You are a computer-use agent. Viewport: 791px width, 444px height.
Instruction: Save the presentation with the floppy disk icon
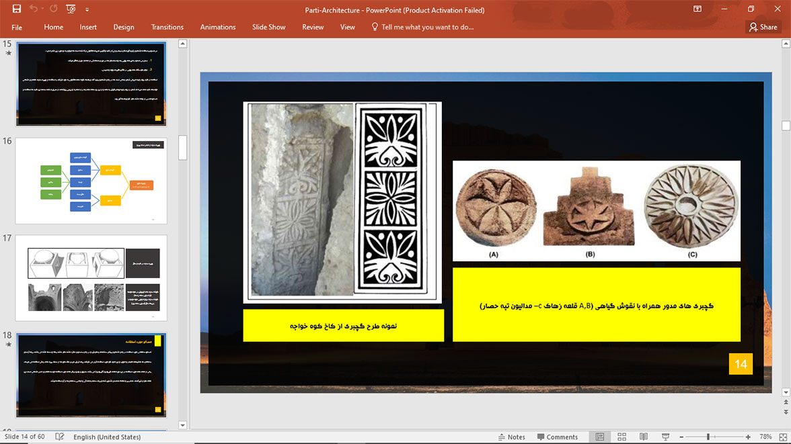17,9
